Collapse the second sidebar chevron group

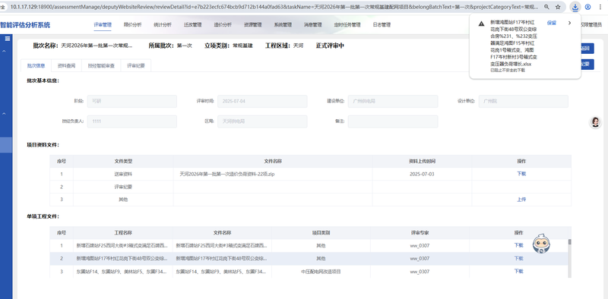(x=4, y=114)
